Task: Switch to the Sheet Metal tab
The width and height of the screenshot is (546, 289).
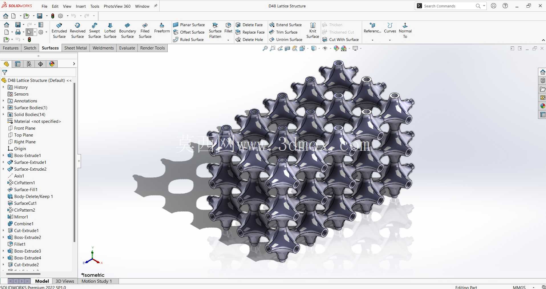Action: coord(76,48)
